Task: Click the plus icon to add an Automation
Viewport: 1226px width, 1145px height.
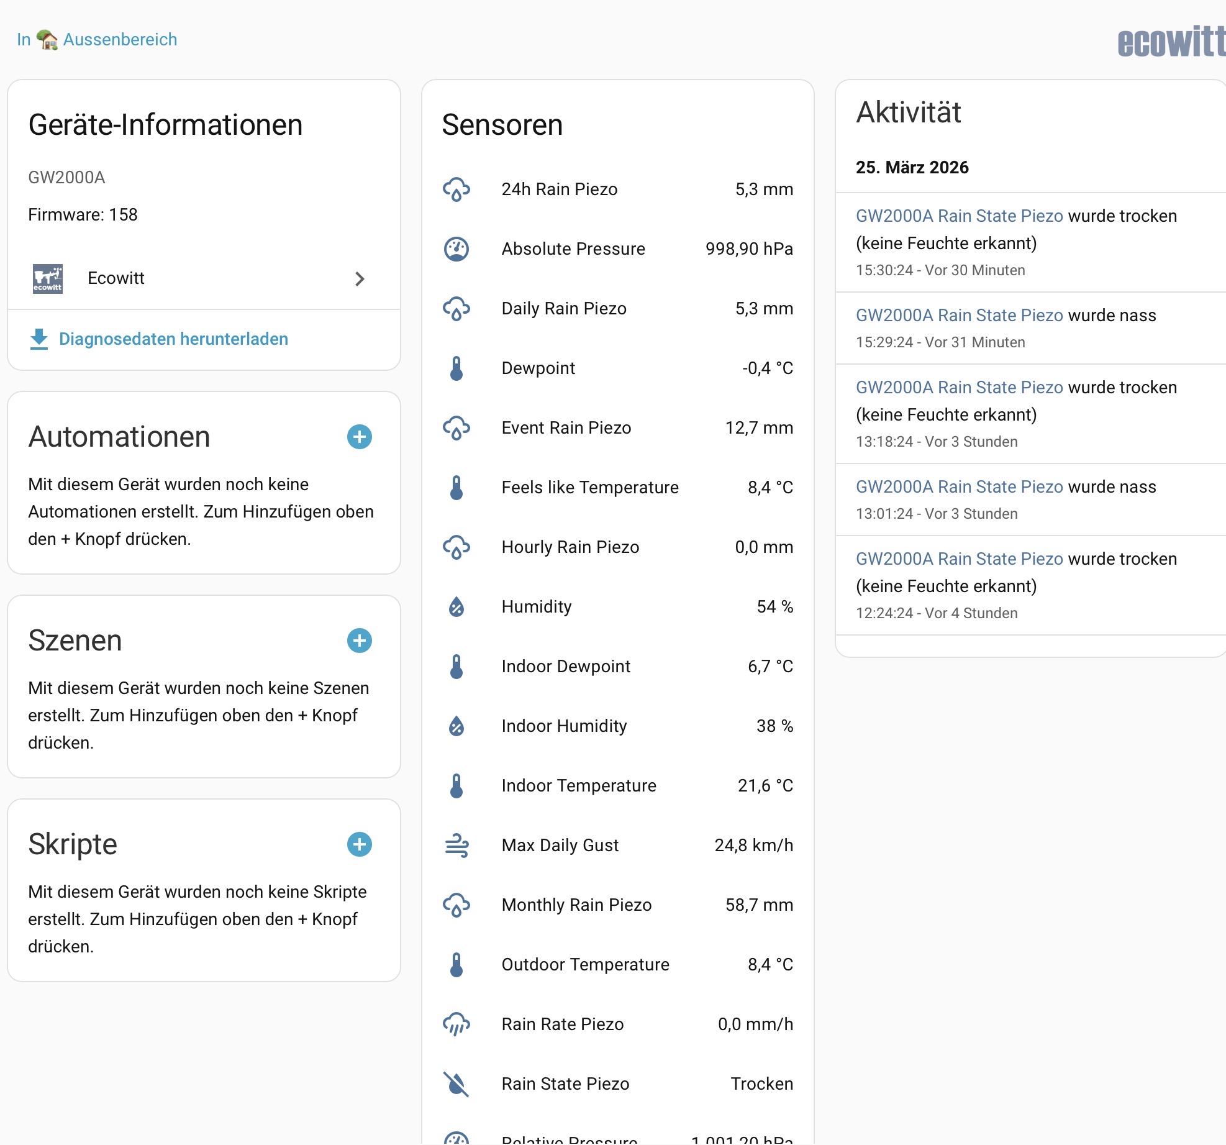Action: (359, 437)
